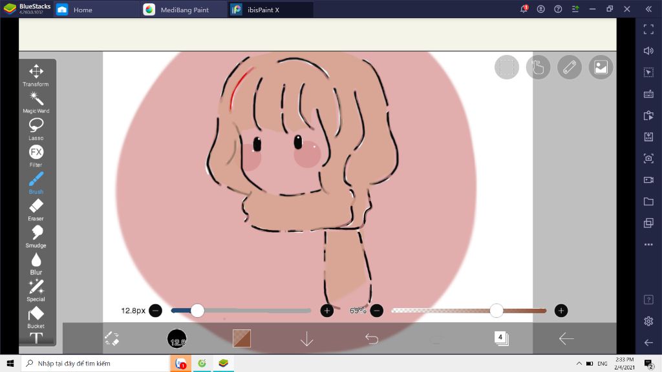Toggle brush and eraser switch icon
Screen dimensions: 662x372
coord(112,338)
